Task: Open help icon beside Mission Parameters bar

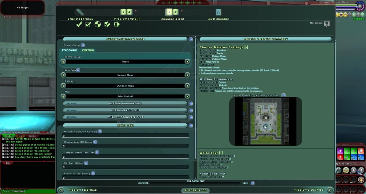Action: pos(191,104)
